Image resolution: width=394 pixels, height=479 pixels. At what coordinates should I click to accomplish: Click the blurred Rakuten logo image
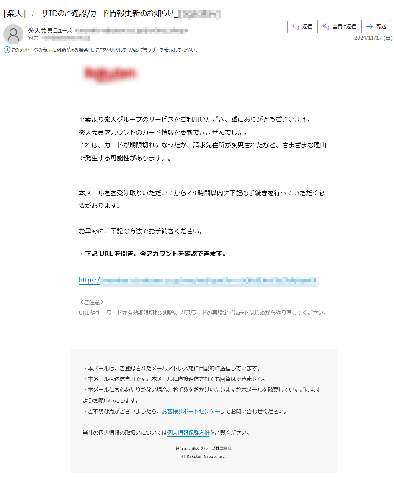[111, 74]
